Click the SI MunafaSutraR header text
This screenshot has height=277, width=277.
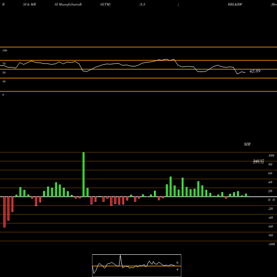pos(68,4)
